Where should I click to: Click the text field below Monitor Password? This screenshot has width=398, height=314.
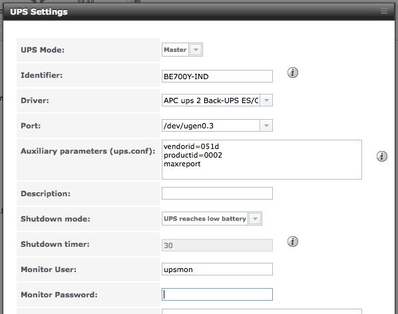(x=262, y=311)
